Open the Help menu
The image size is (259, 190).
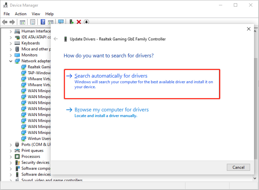(49, 14)
